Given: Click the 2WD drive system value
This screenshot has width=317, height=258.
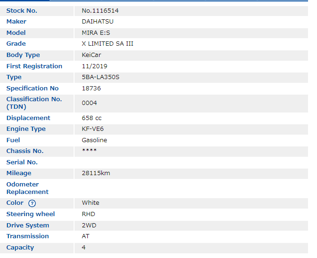Looking at the screenshot, I should (89, 226).
